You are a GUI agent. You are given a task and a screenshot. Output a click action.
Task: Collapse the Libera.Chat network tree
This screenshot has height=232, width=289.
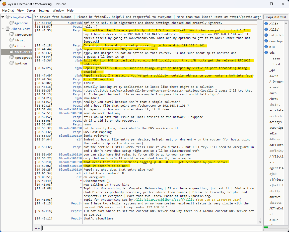pos(3,29)
